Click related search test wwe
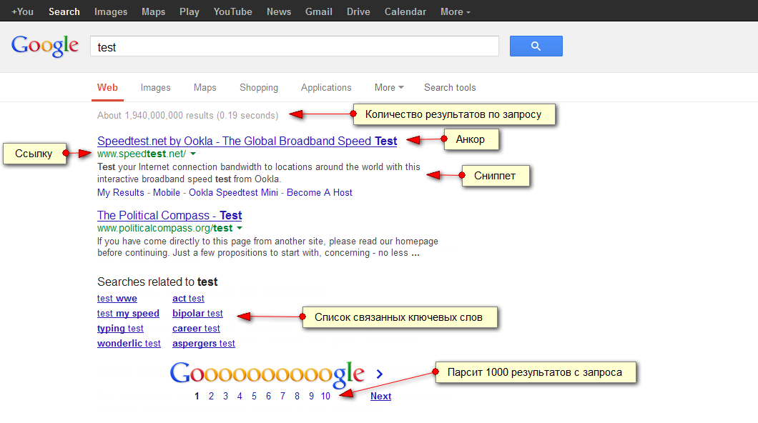This screenshot has width=758, height=423. (117, 299)
